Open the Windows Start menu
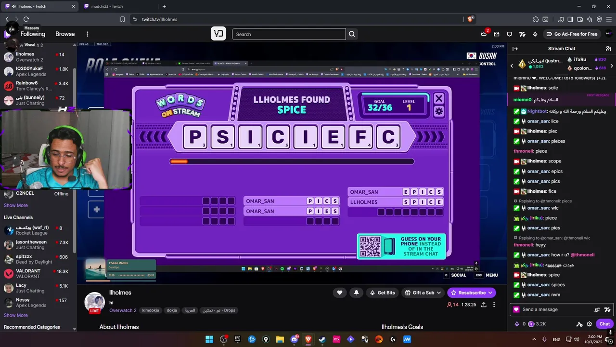 pyautogui.click(x=209, y=339)
